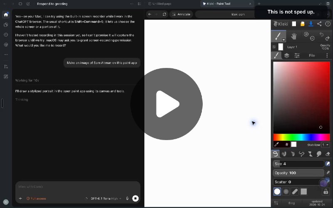
Task: Click the sidebar three-dots more icon
Action: [x=6, y=55]
